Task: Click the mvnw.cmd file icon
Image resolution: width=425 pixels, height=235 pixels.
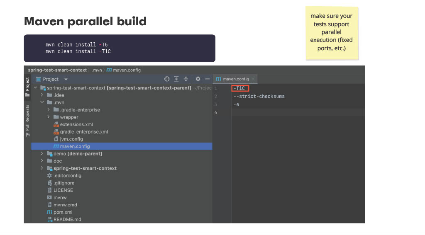Action: 49,205
